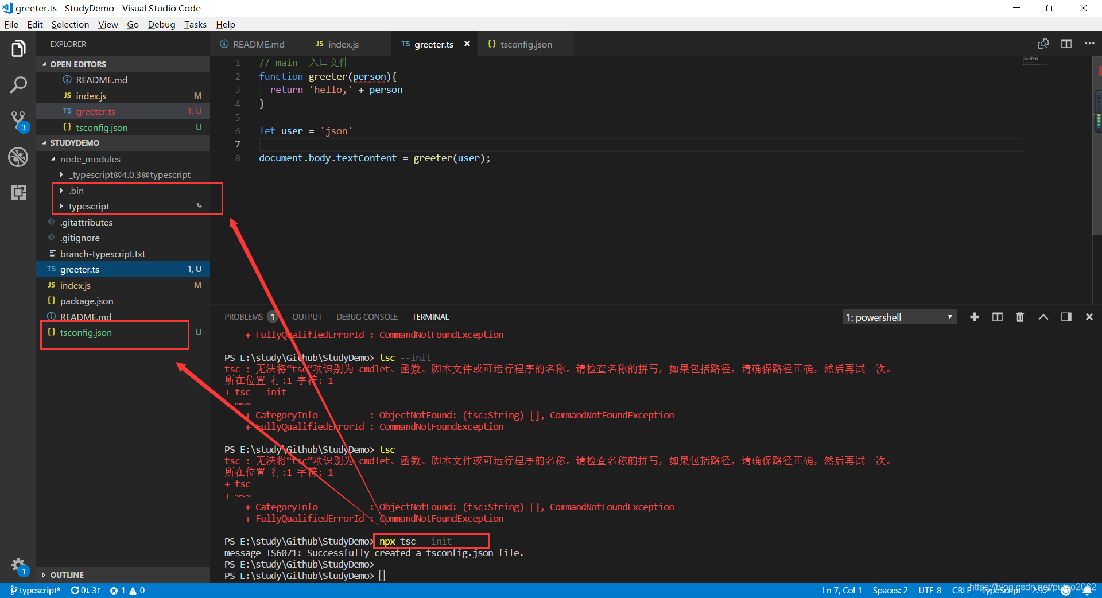Viewport: 1102px width, 598px height.
Task: Kill terminal with trash icon
Action: (1020, 317)
